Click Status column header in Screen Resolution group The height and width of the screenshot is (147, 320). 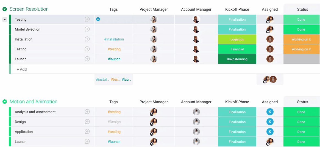(x=302, y=9)
